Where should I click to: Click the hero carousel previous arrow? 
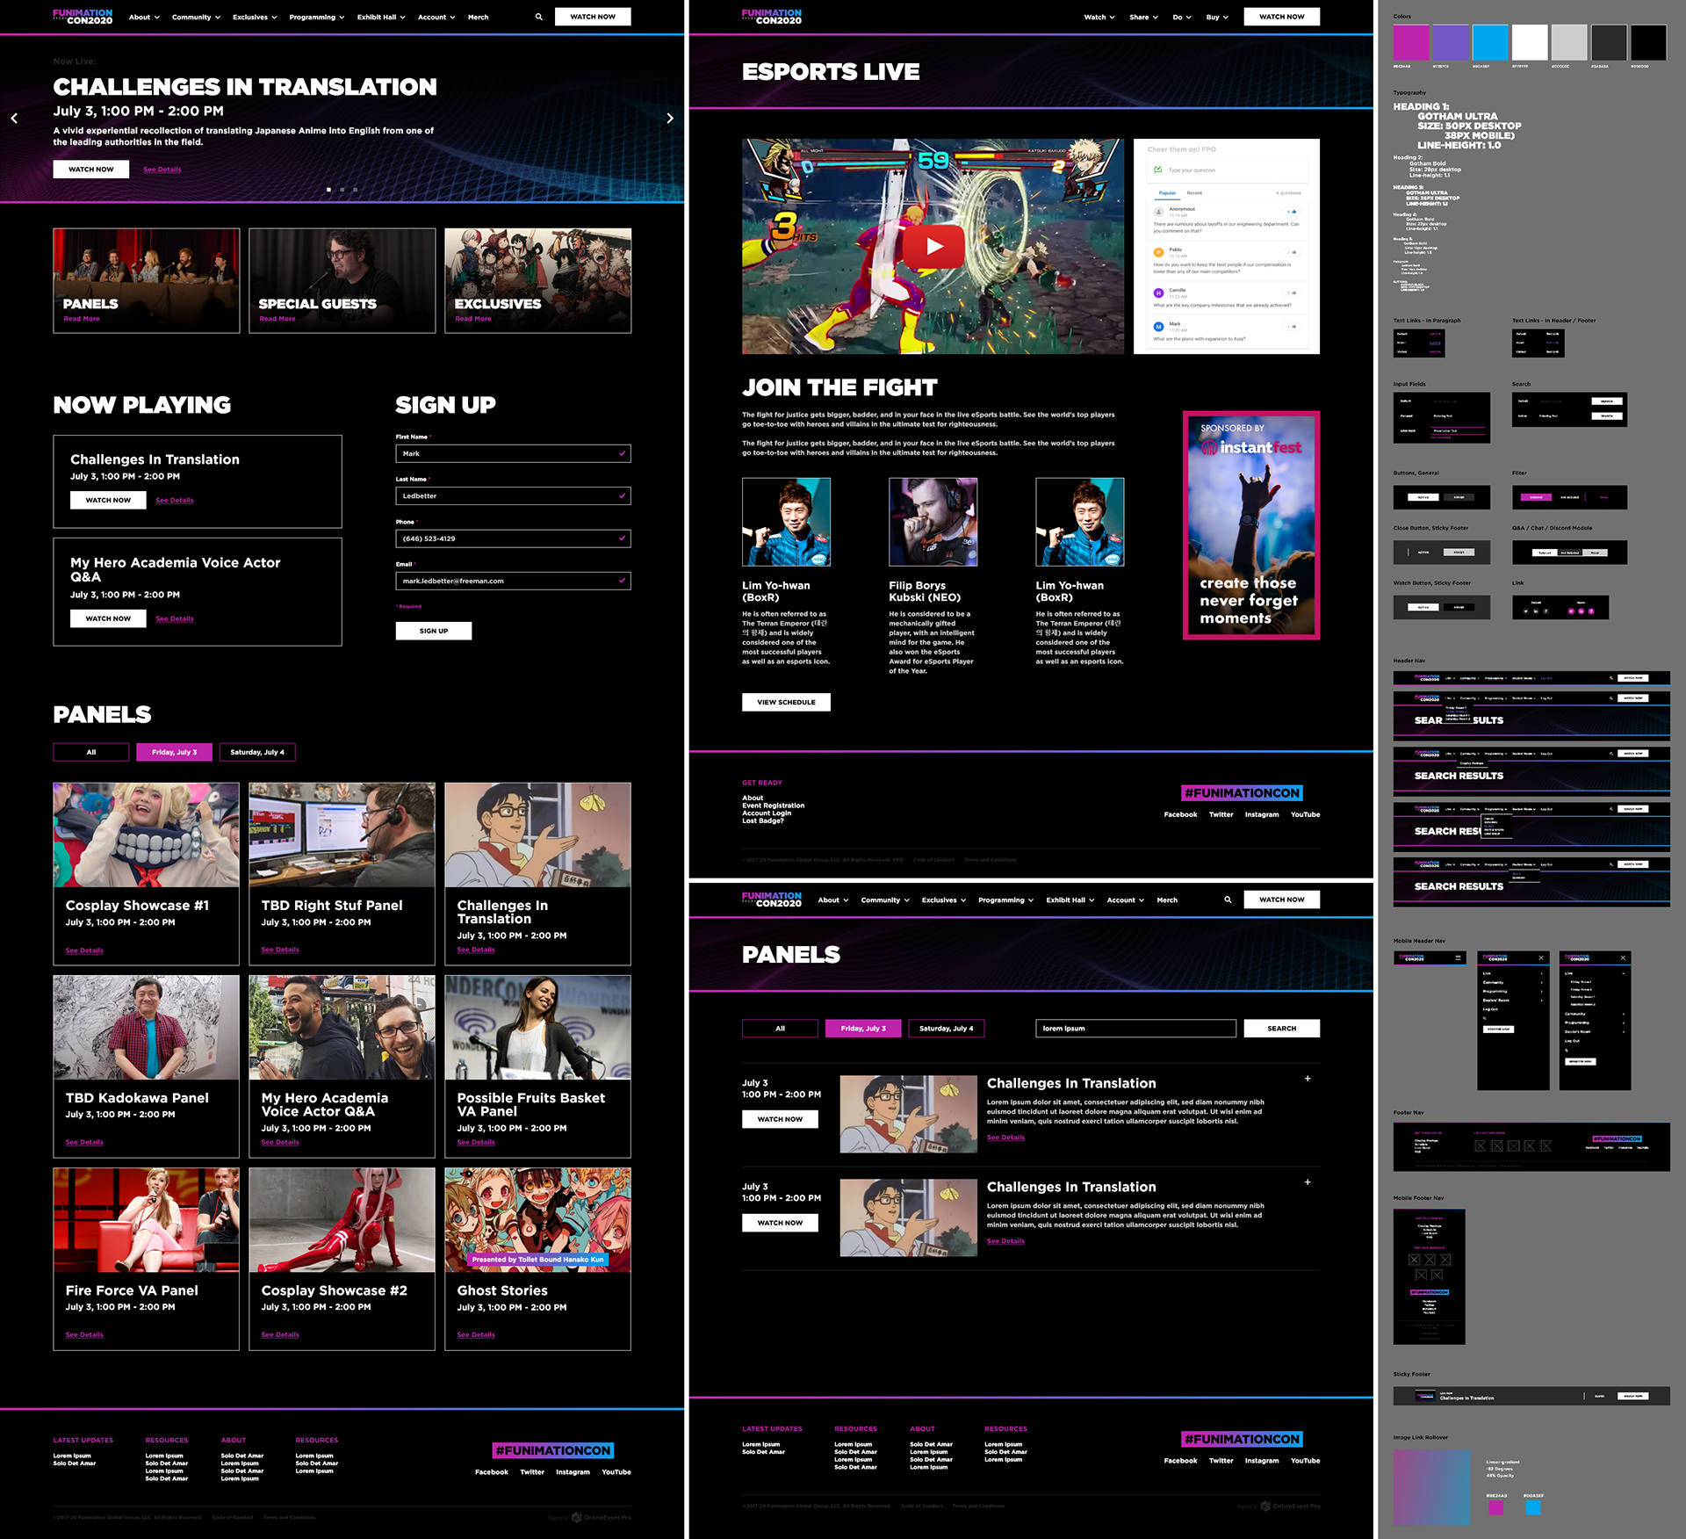tap(14, 119)
